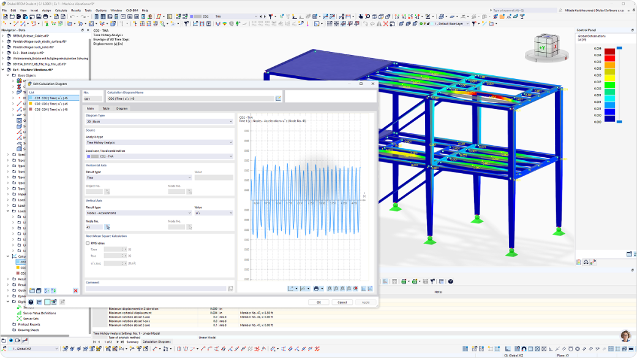Click the edit name icon beside Calculation Diagram Name
The width and height of the screenshot is (637, 358).
278,99
